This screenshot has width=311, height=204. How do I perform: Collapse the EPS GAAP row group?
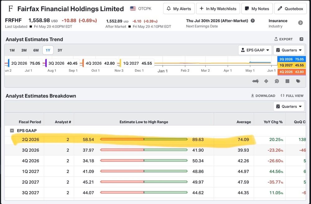click(12, 130)
